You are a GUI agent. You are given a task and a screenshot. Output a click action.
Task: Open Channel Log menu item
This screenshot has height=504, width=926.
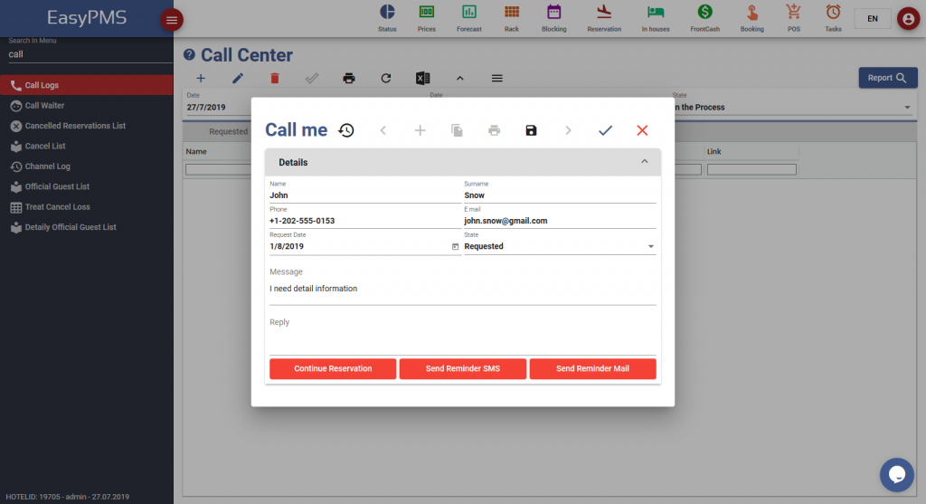87,166
